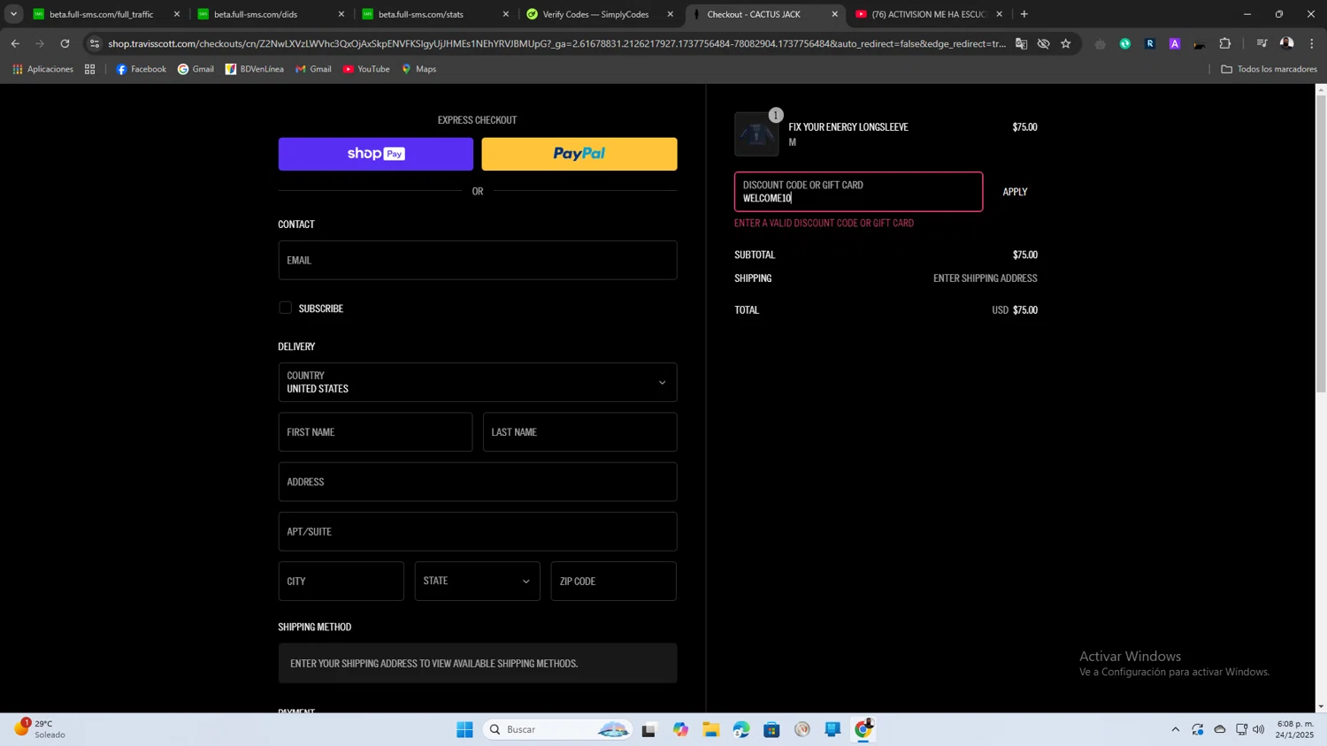Click the Zip Code field
1327x746 pixels.
click(x=614, y=582)
